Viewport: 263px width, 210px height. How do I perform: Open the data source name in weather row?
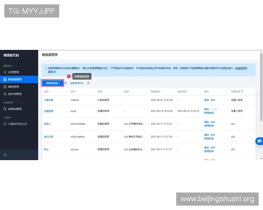point(49,100)
